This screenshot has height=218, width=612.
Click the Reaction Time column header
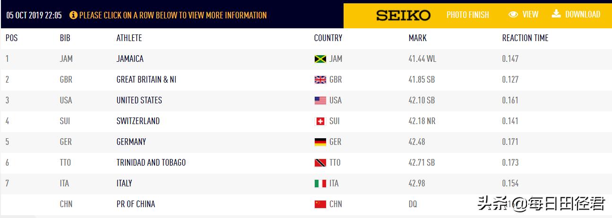tap(525, 38)
